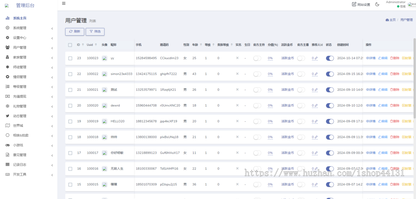
Task: Check the checkbox for user simon23e4333
Action: (x=70, y=74)
